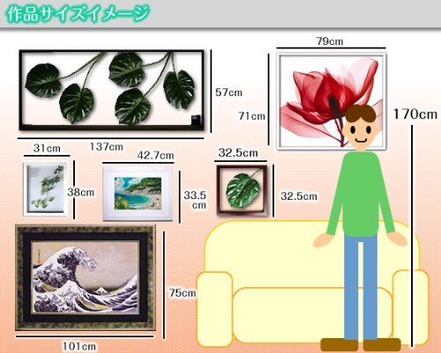Click the 32.5cm width label above leaf frame
Screen dimensions: 441x353
[238, 152]
